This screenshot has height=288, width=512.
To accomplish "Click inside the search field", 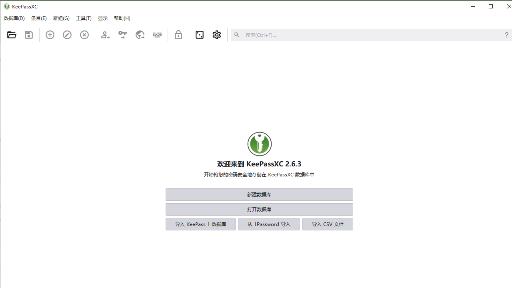I will tap(360, 35).
